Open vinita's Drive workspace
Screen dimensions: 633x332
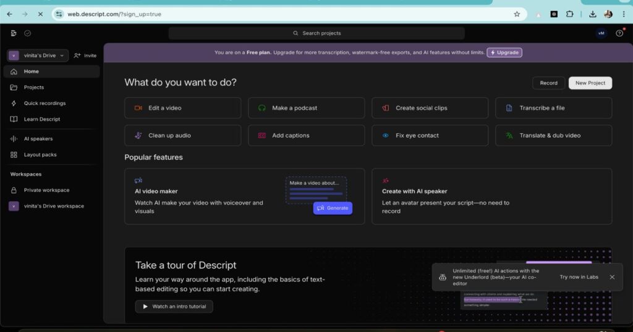coord(51,206)
